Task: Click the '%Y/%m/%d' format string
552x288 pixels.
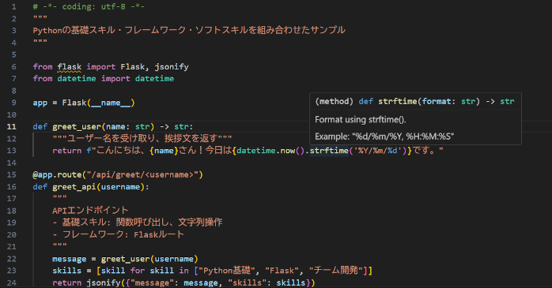Action: point(377,151)
